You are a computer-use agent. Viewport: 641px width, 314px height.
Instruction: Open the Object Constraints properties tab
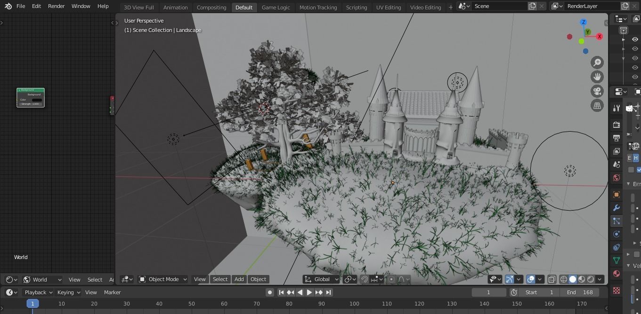click(x=617, y=247)
